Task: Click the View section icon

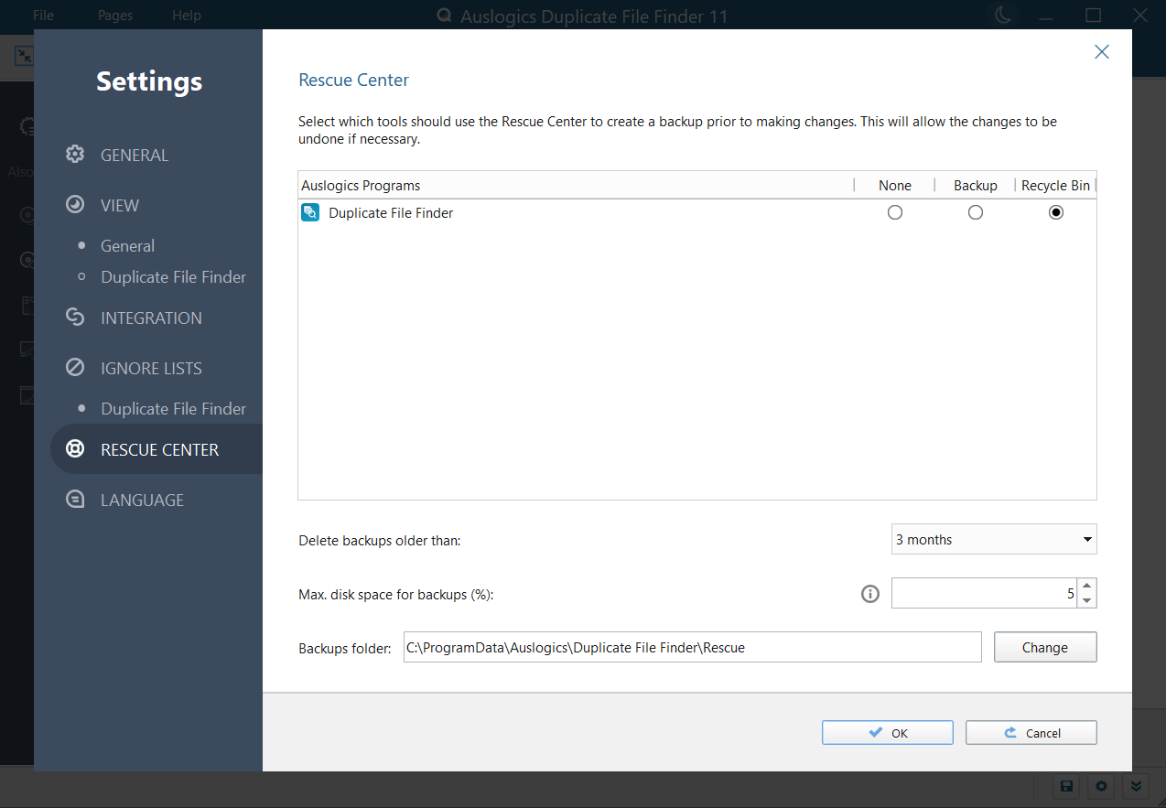Action: (x=75, y=205)
